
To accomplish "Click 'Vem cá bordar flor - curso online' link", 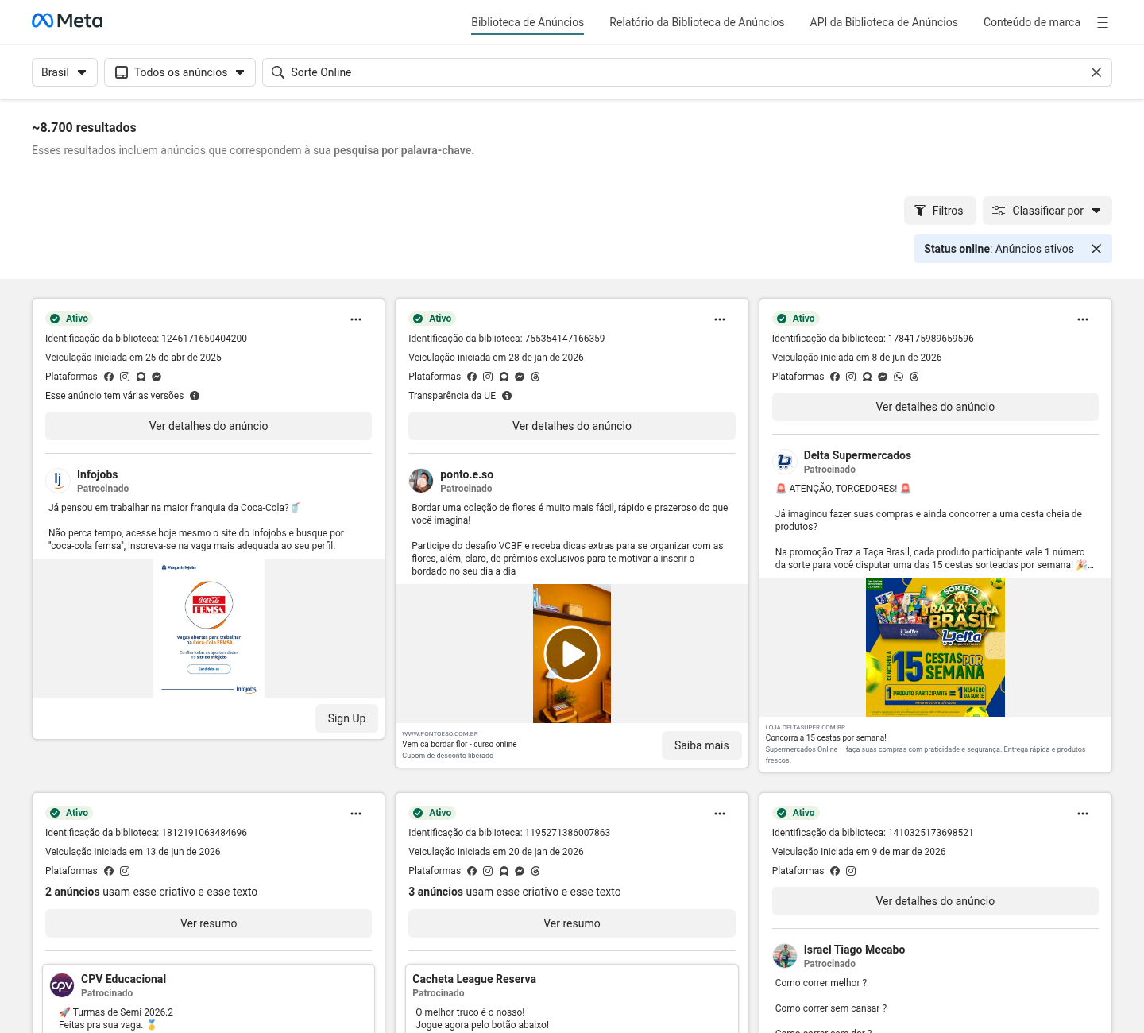I will tap(459, 745).
